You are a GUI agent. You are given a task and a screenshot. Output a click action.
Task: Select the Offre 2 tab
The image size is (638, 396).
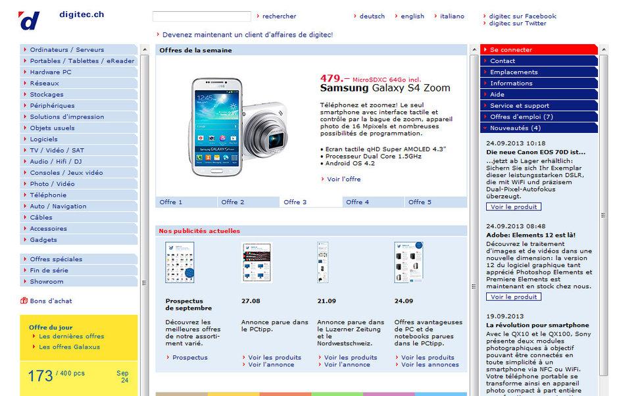(249, 202)
